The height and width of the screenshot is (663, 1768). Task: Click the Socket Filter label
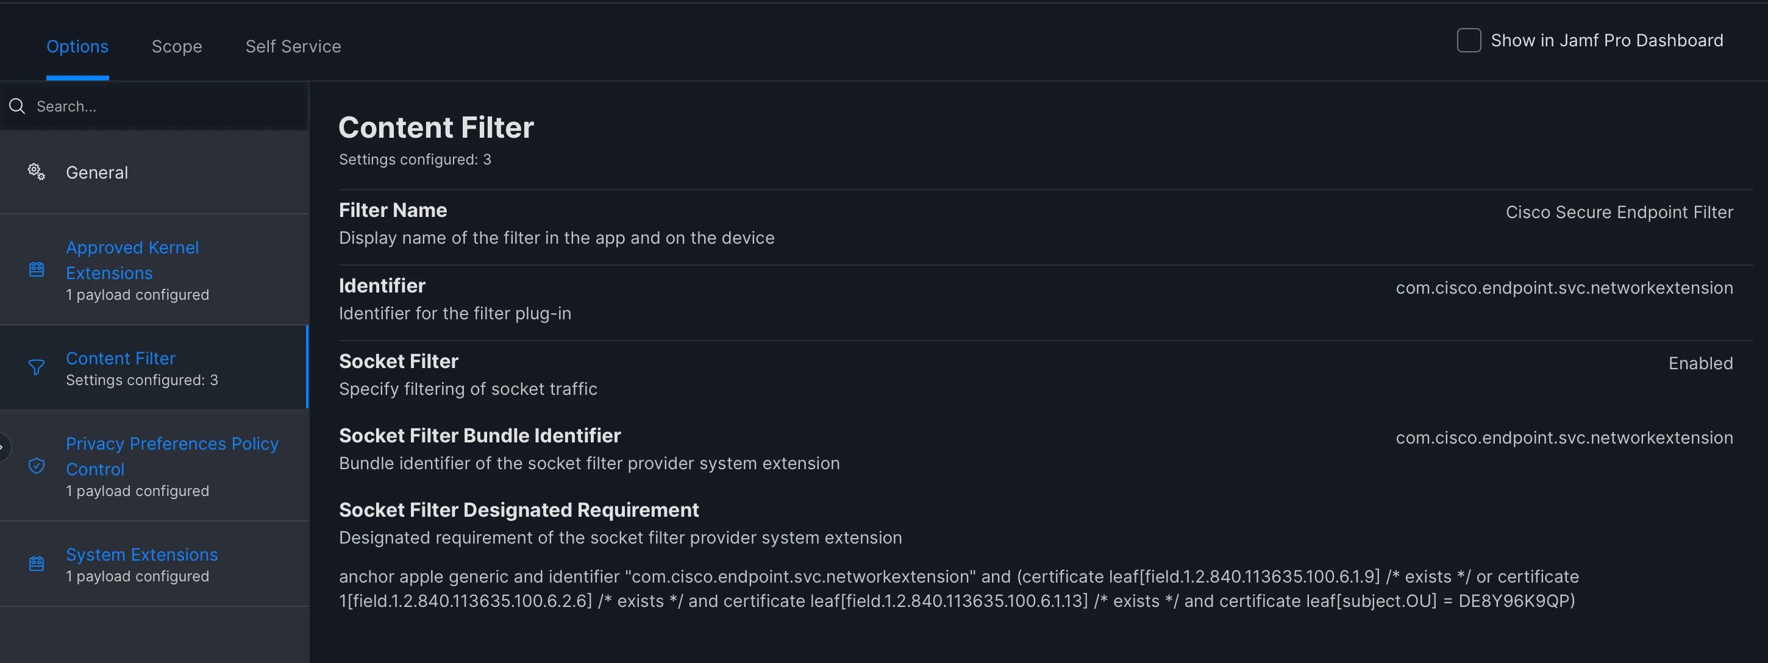(399, 361)
